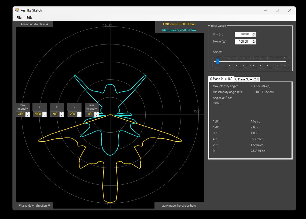The height and width of the screenshot is (219, 306).
Task: Increase the 200 ring value with up arrow
Action: [x=79, y=113]
